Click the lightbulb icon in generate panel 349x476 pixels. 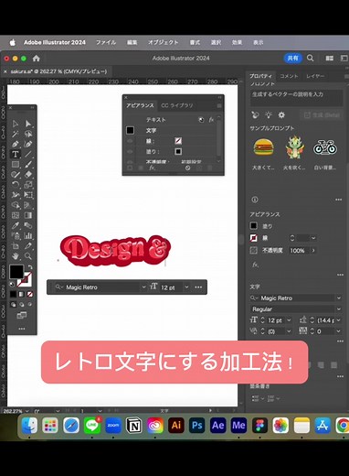coord(269,114)
